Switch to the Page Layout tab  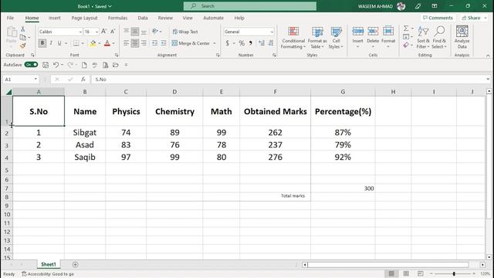pos(84,18)
